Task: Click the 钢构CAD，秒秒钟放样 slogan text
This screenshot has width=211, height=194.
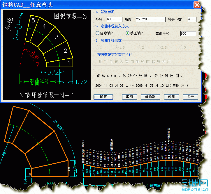Action: pyautogui.click(x=139, y=76)
